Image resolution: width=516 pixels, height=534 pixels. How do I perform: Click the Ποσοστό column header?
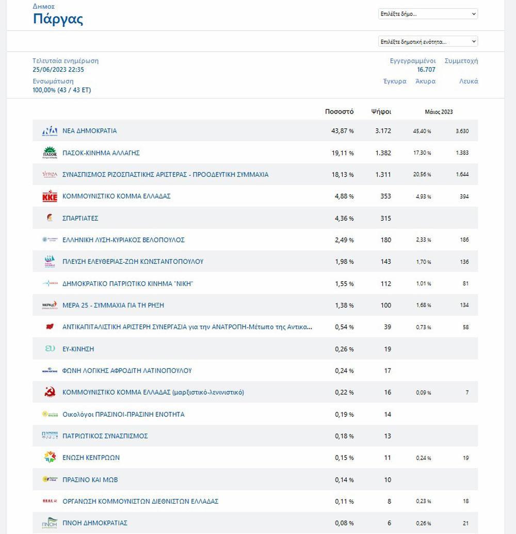(339, 112)
